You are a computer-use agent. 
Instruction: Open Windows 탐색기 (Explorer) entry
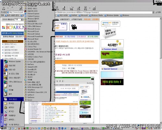pos(33,19)
